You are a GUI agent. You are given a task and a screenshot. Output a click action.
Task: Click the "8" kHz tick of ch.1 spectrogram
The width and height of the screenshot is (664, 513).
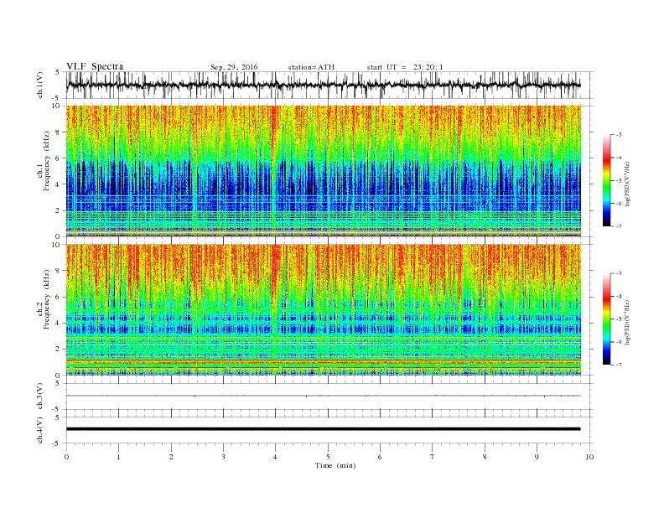coord(59,132)
